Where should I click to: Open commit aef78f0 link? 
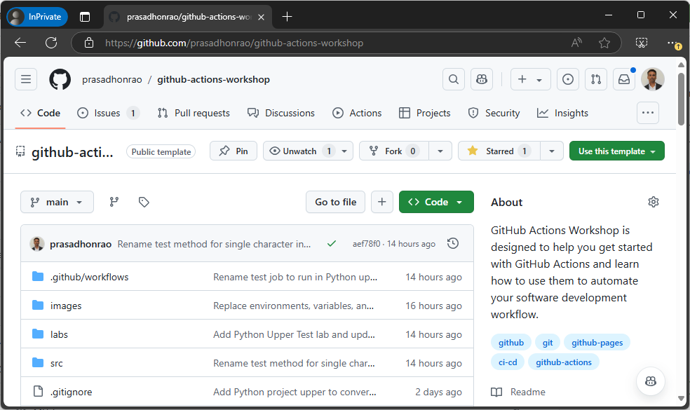pyautogui.click(x=366, y=244)
